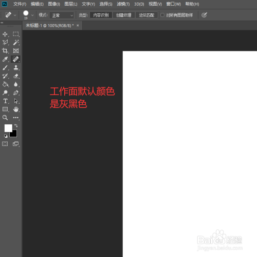Select the Magic Wand tool
Image resolution: width=257 pixels, height=257 pixels.
pos(16,42)
